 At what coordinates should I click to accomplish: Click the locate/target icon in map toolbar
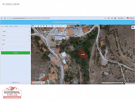pyautogui.click(x=41, y=26)
